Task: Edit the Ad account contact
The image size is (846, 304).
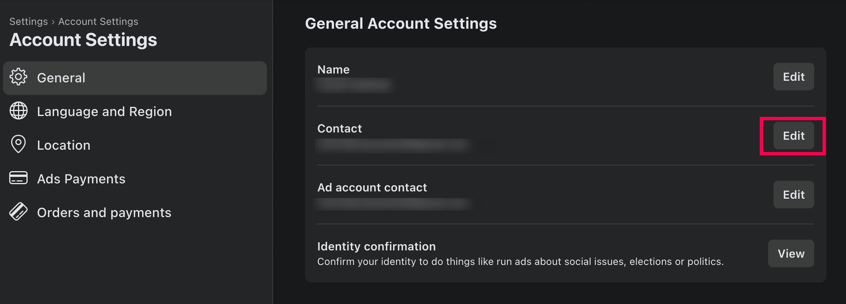Action: click(x=793, y=194)
